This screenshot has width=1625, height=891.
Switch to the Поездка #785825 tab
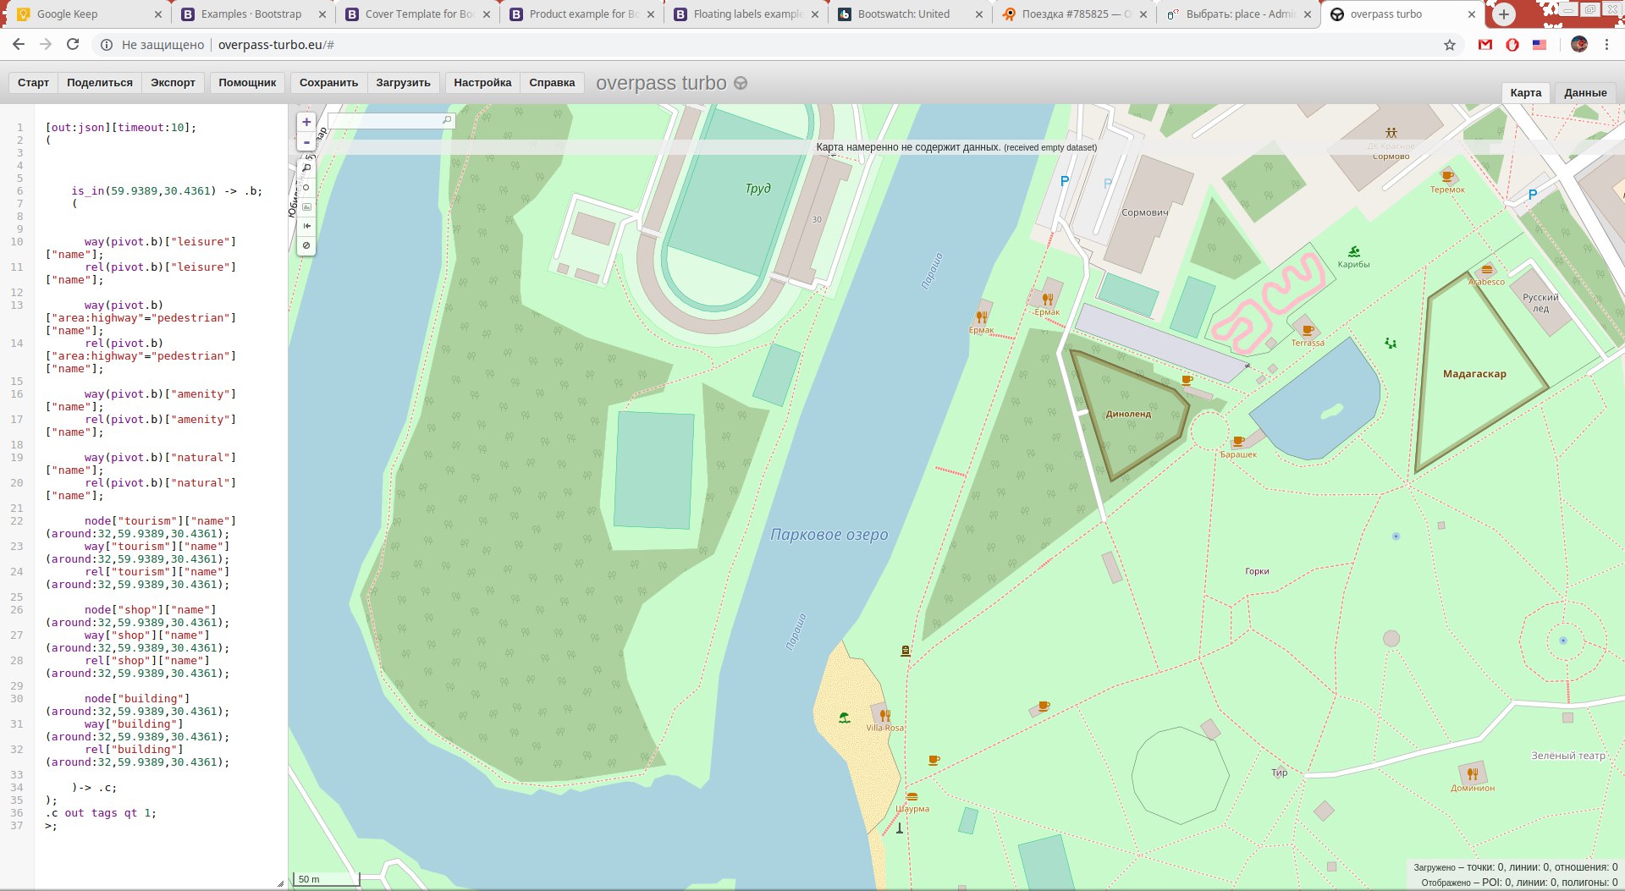[x=1073, y=14]
